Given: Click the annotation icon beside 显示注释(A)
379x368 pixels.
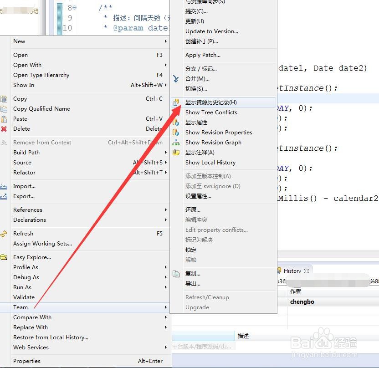Looking at the screenshot, I should click(176, 153).
